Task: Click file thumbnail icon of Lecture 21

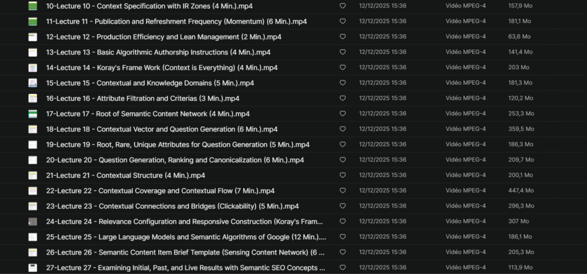Action: pos(33,175)
